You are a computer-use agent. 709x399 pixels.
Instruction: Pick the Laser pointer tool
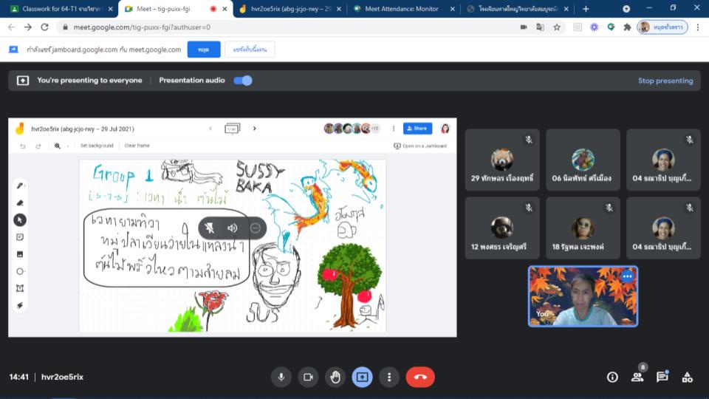[20, 305]
